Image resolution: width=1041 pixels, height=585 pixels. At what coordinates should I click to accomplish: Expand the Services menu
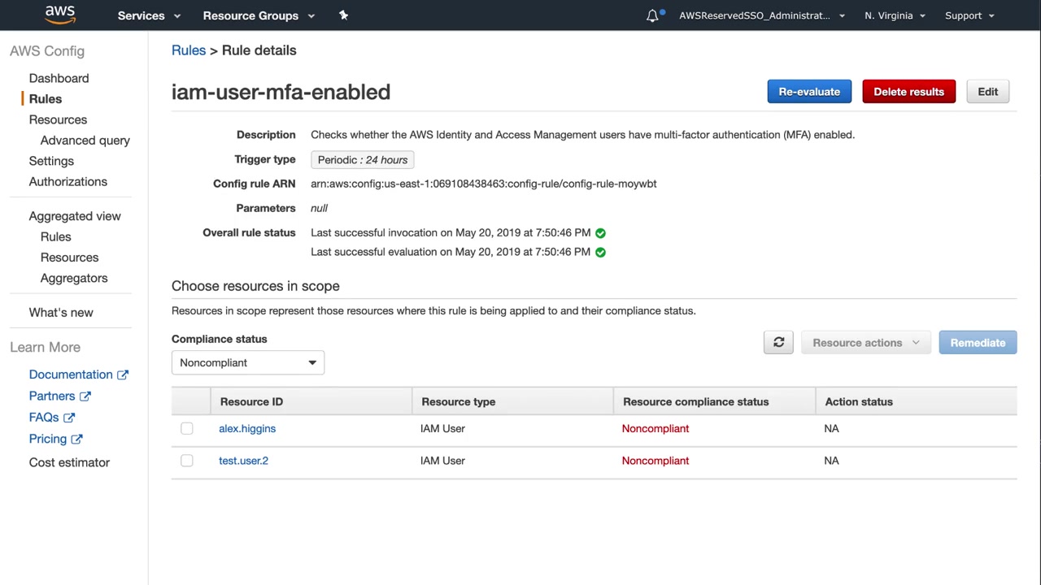pos(149,15)
